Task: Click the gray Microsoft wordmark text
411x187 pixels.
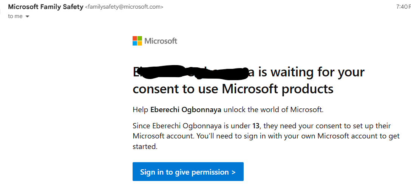Action: (161, 41)
